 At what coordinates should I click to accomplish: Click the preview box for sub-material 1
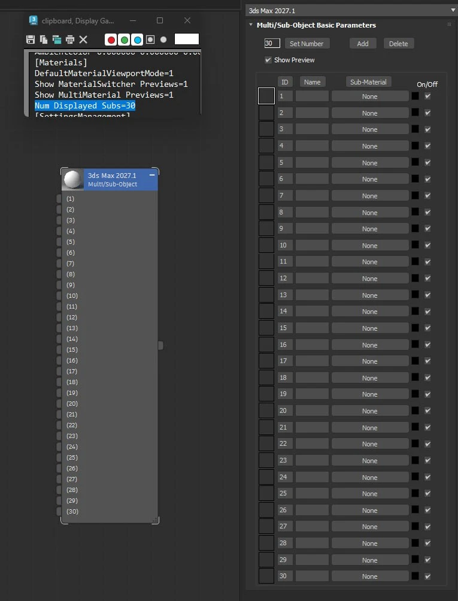[266, 96]
